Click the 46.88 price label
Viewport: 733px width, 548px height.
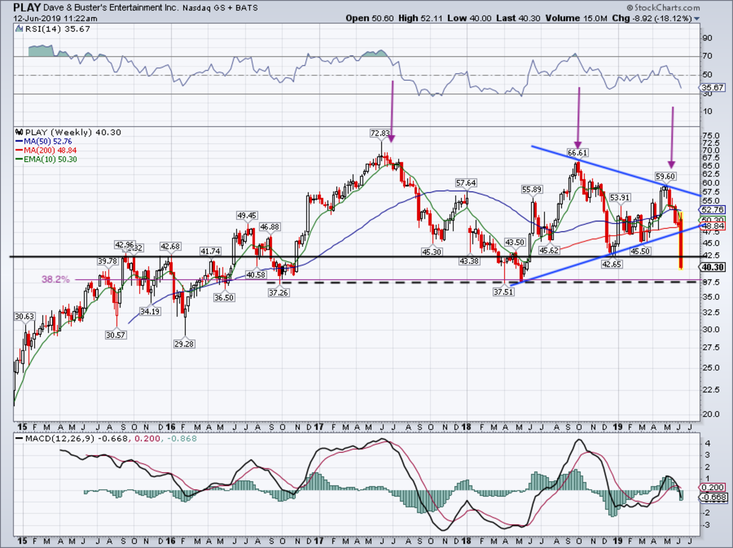[269, 227]
